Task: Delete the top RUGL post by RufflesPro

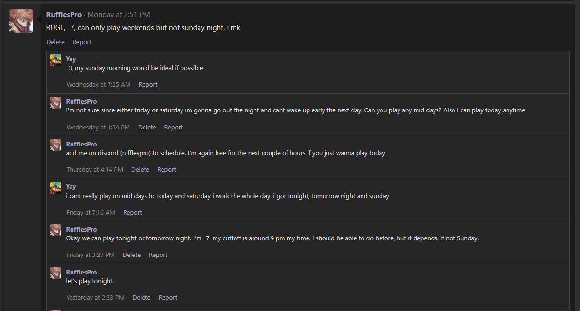Action: 55,42
